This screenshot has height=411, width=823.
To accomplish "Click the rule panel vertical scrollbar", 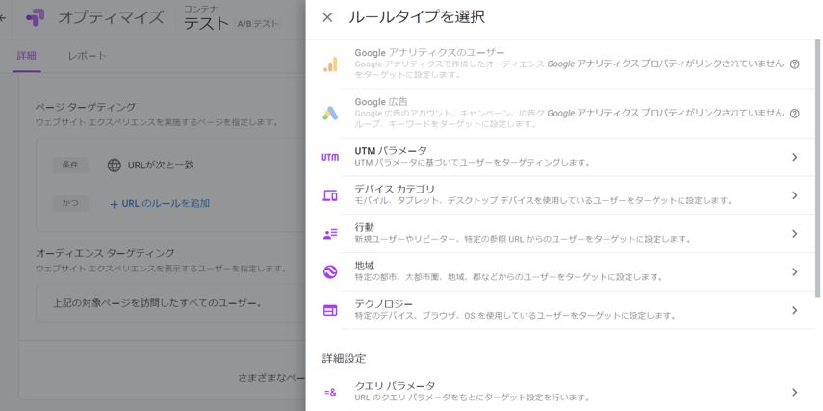I will 818,167.
